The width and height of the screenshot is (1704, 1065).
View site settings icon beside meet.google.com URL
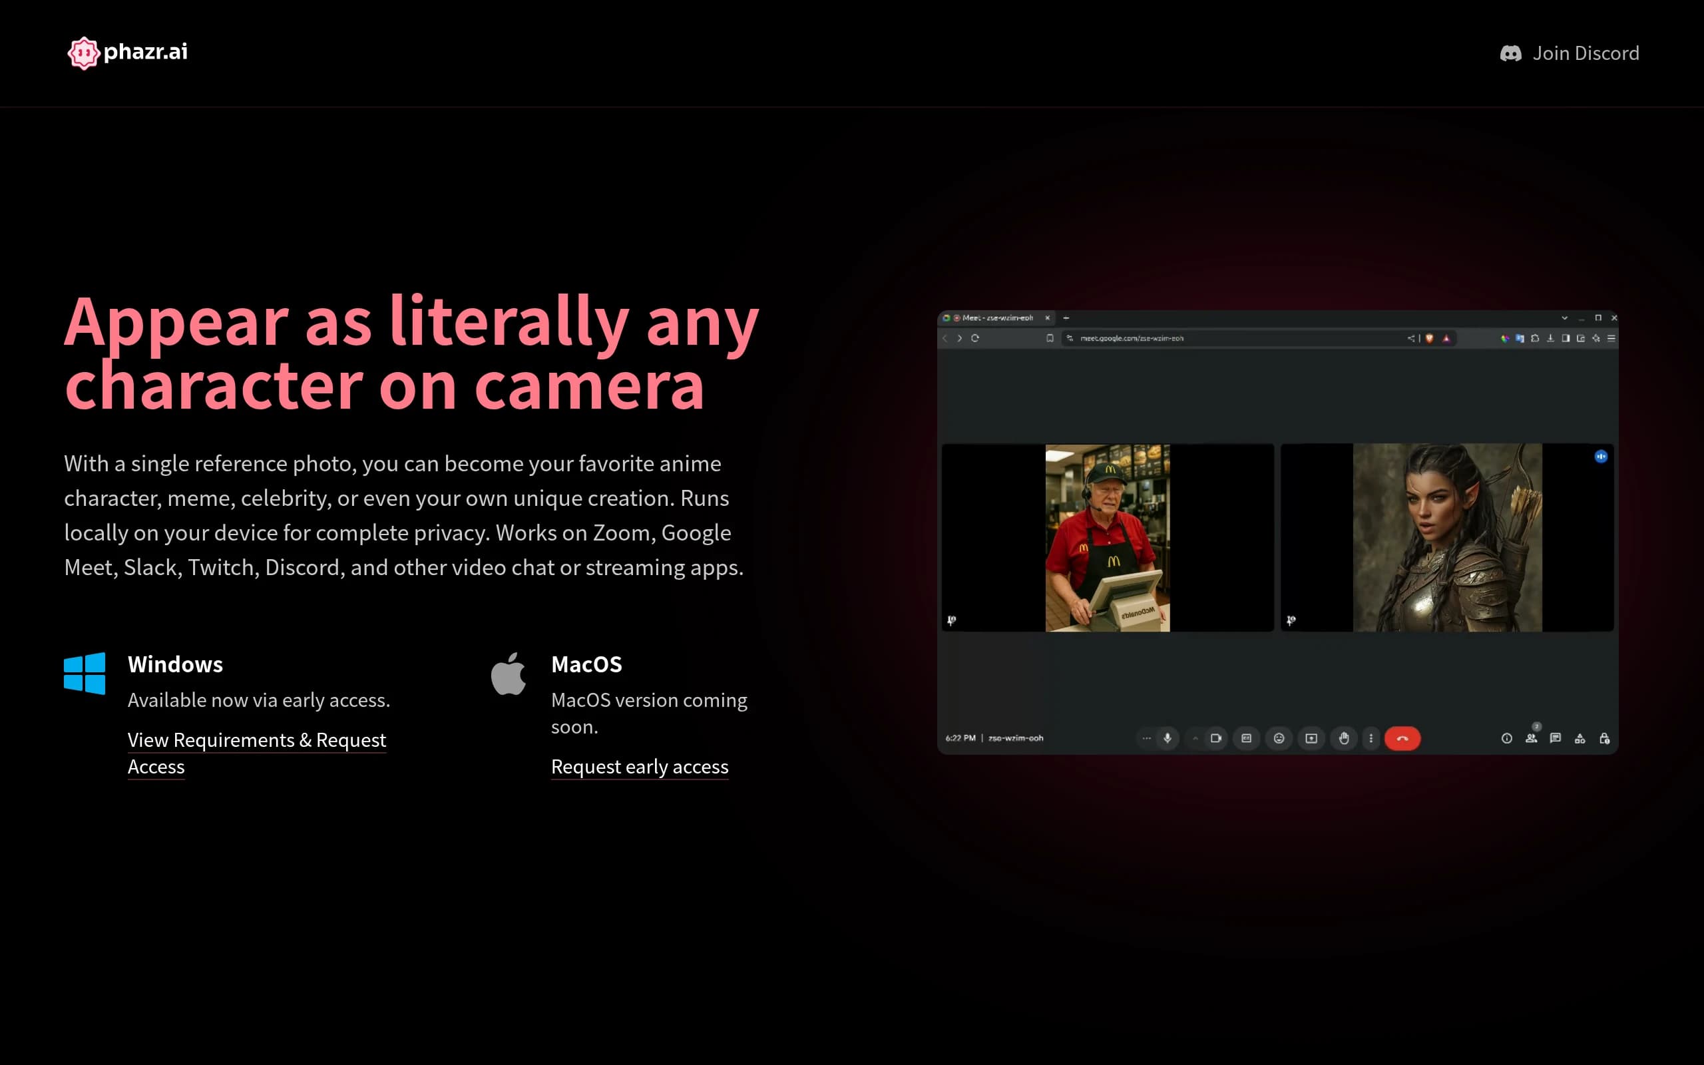click(1070, 338)
